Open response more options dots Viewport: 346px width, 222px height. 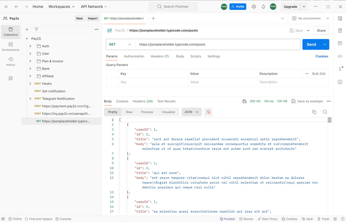point(329,101)
